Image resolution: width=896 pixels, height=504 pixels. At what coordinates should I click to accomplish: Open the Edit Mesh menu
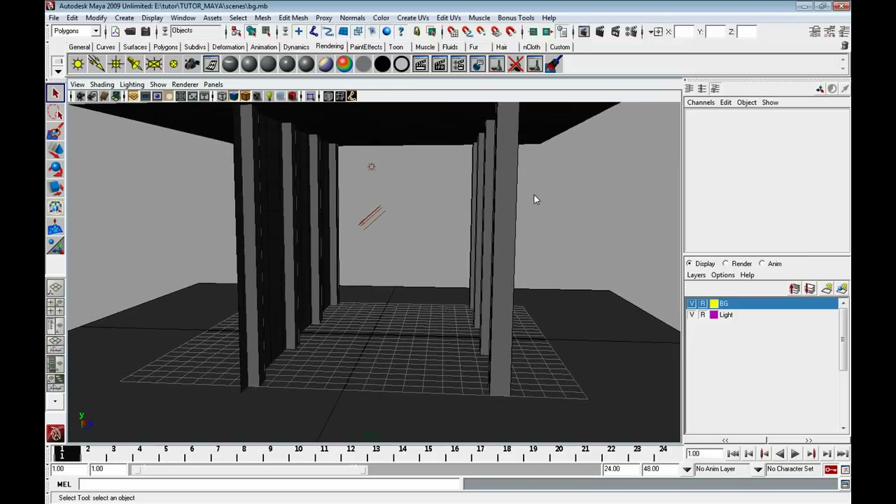pyautogui.click(x=293, y=17)
